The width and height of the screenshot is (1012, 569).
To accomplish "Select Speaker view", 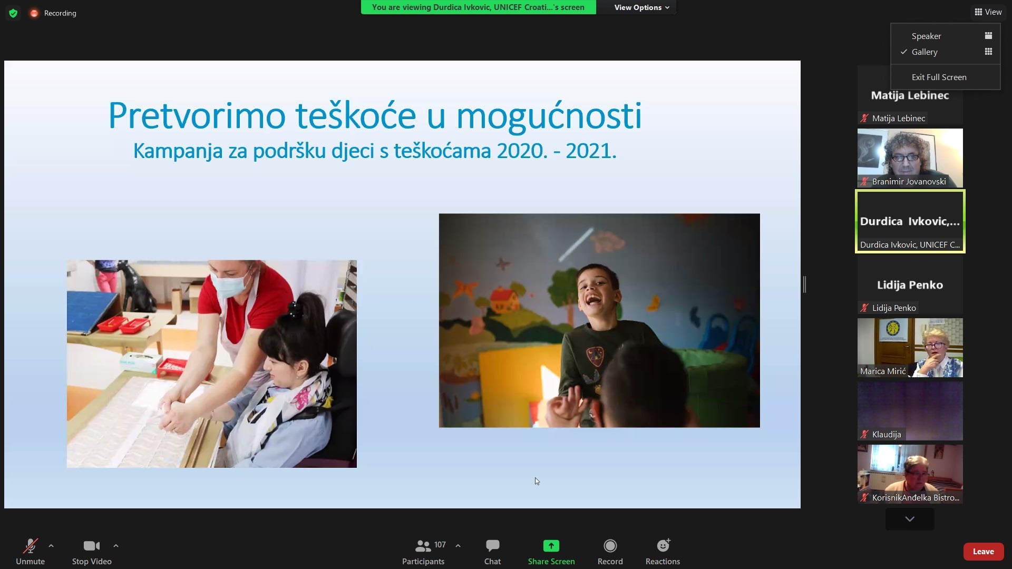I will tap(946, 36).
